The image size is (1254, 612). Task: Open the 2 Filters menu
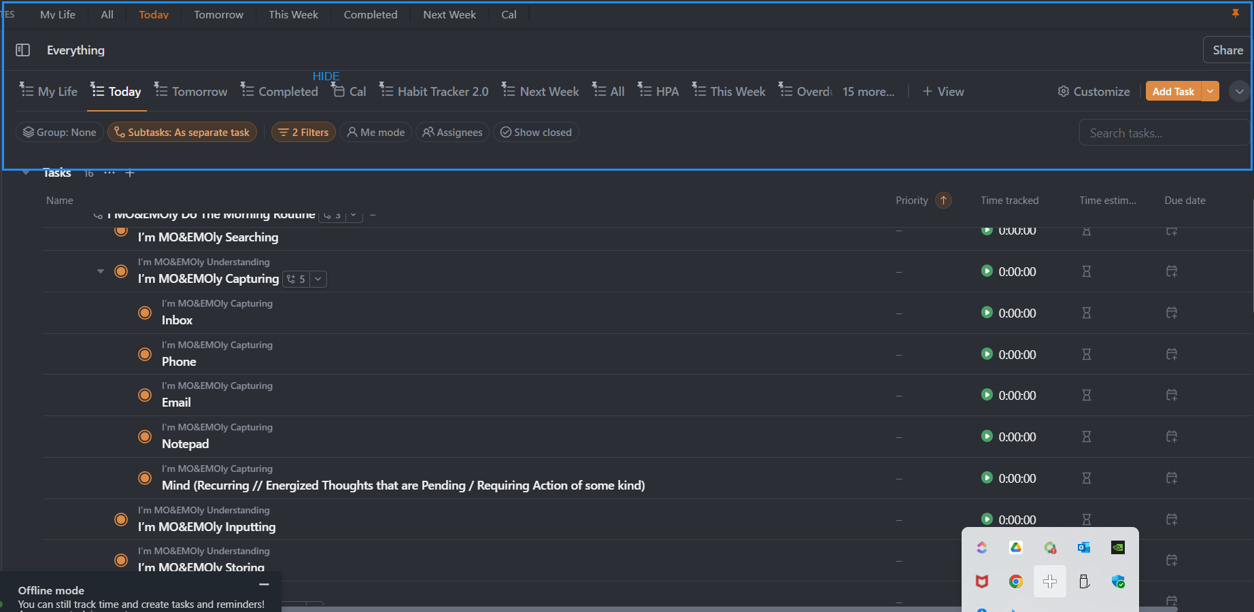pos(303,132)
